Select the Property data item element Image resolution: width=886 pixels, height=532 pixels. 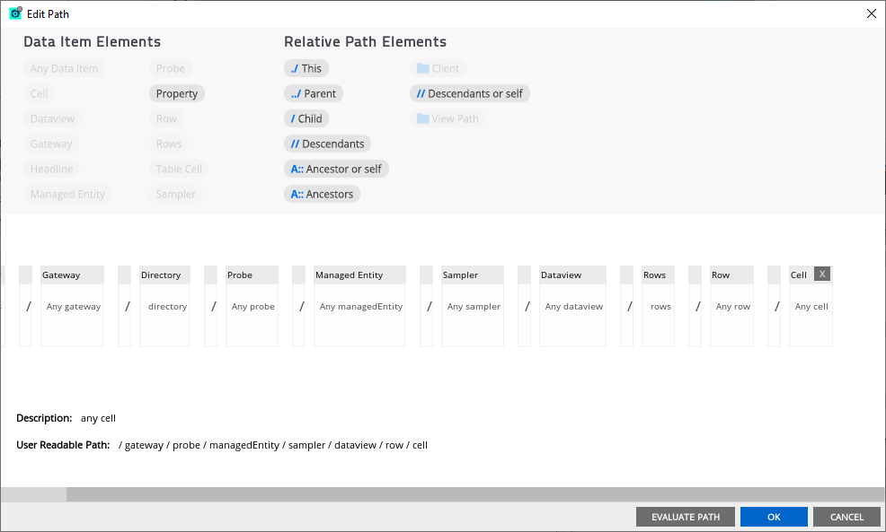pyautogui.click(x=176, y=93)
